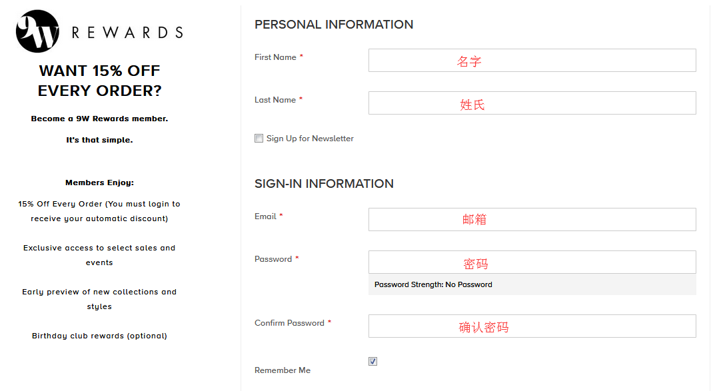Click the 9W circular logo icon

[37, 31]
